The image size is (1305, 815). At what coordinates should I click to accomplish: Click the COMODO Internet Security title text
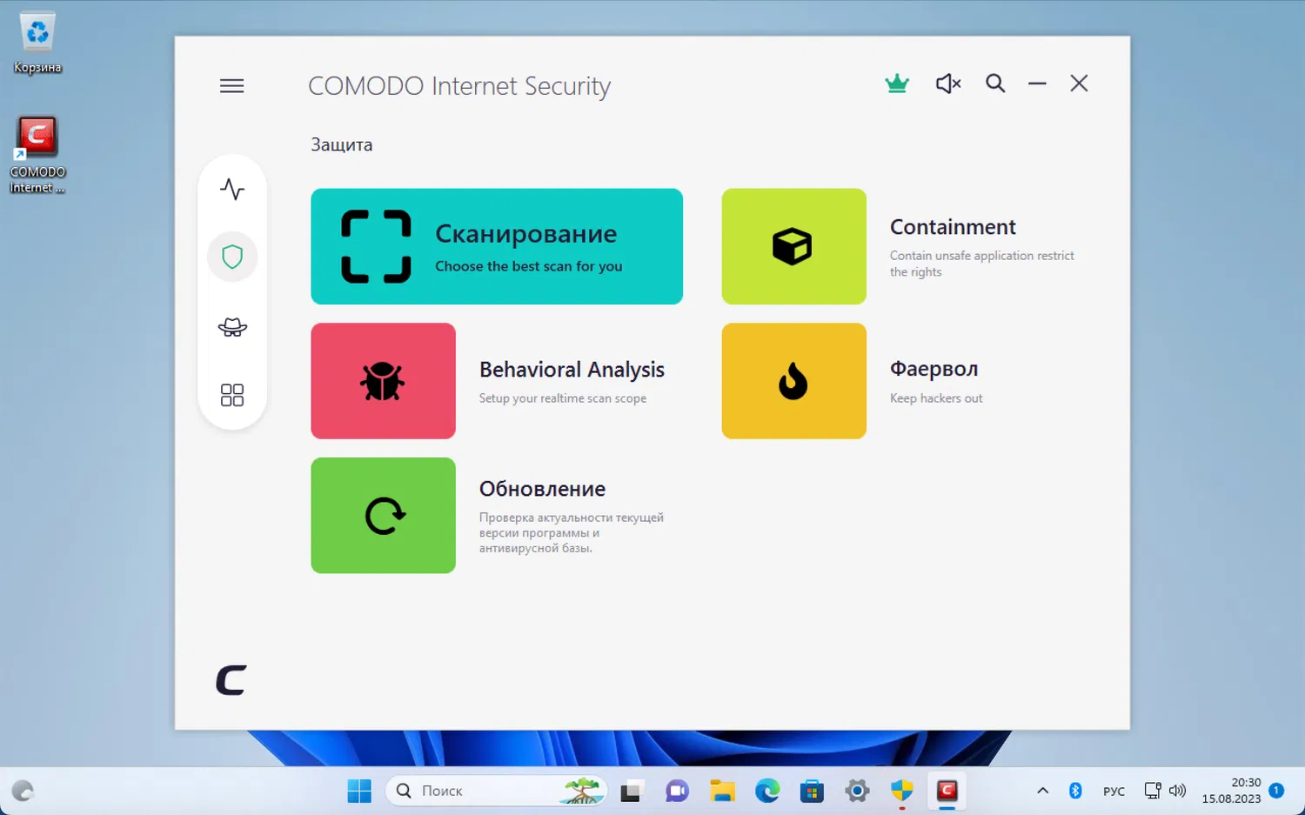click(459, 86)
